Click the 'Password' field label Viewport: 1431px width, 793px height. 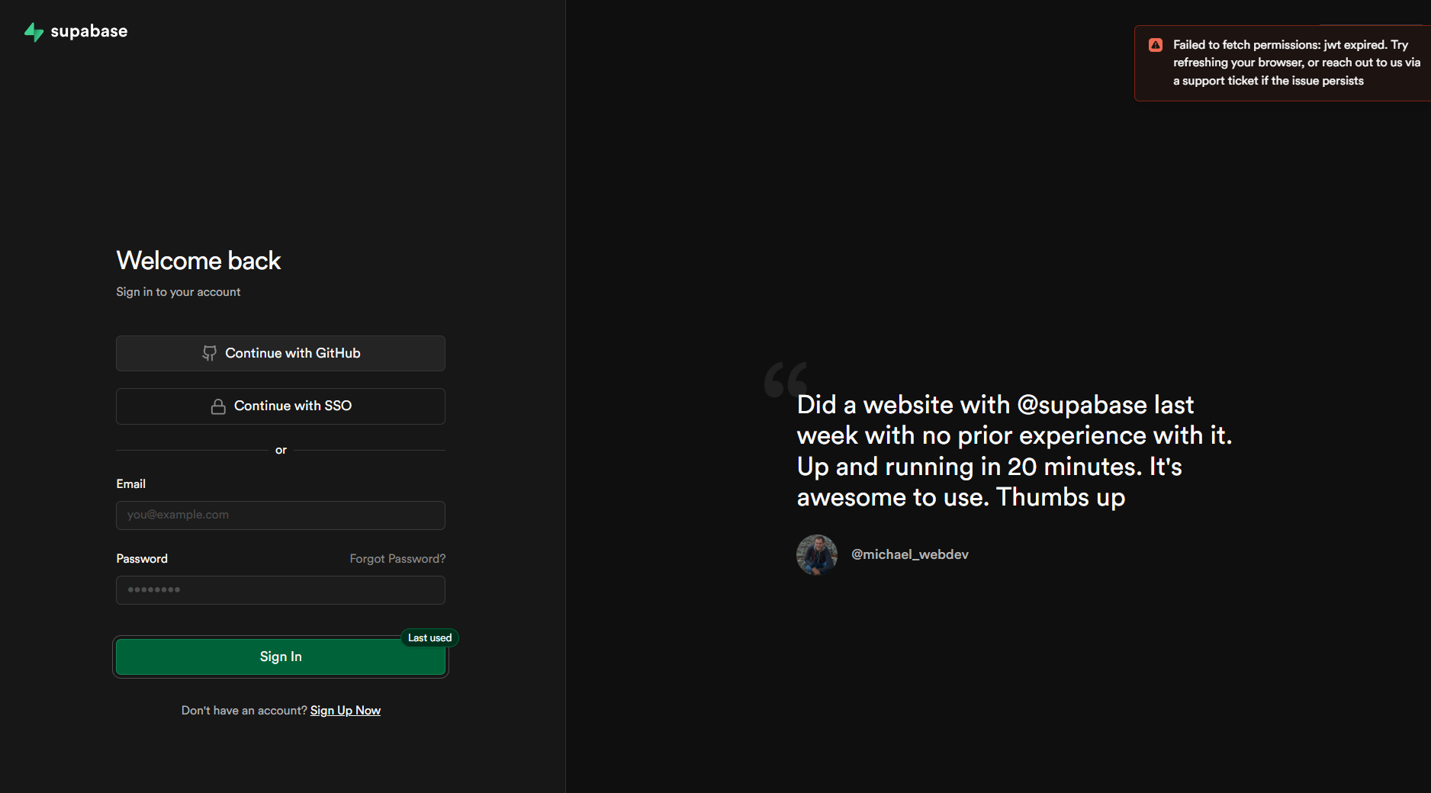[x=142, y=559]
